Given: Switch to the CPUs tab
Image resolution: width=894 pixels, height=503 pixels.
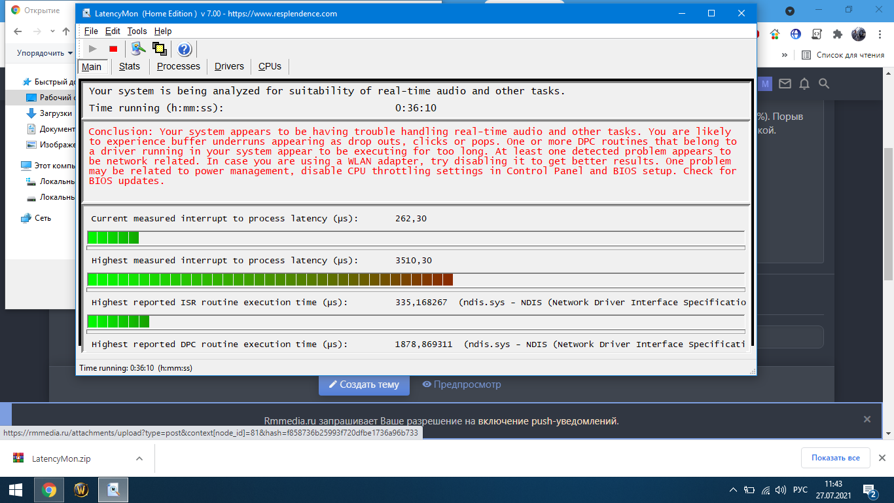Looking at the screenshot, I should [270, 66].
